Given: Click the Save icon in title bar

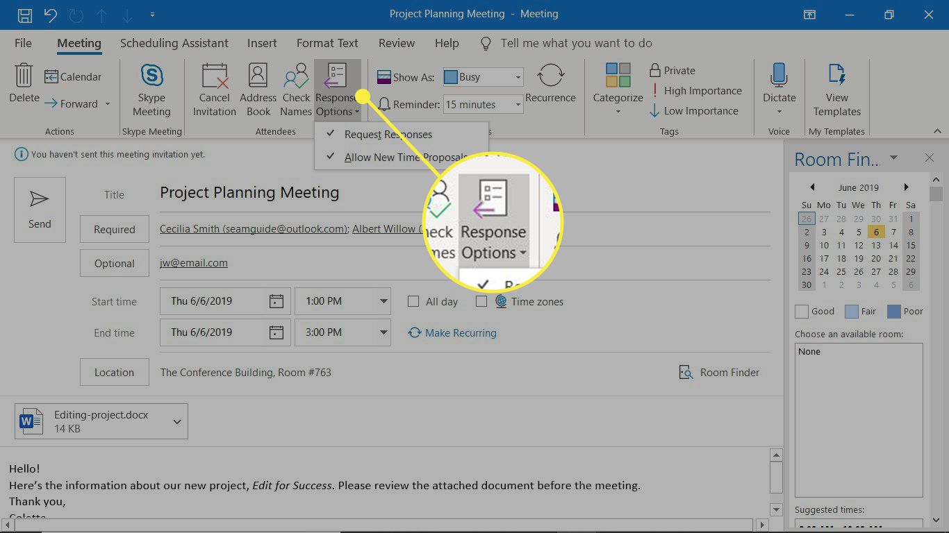Looking at the screenshot, I should (24, 14).
